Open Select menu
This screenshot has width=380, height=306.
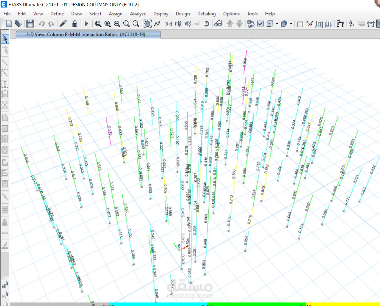tap(95, 14)
